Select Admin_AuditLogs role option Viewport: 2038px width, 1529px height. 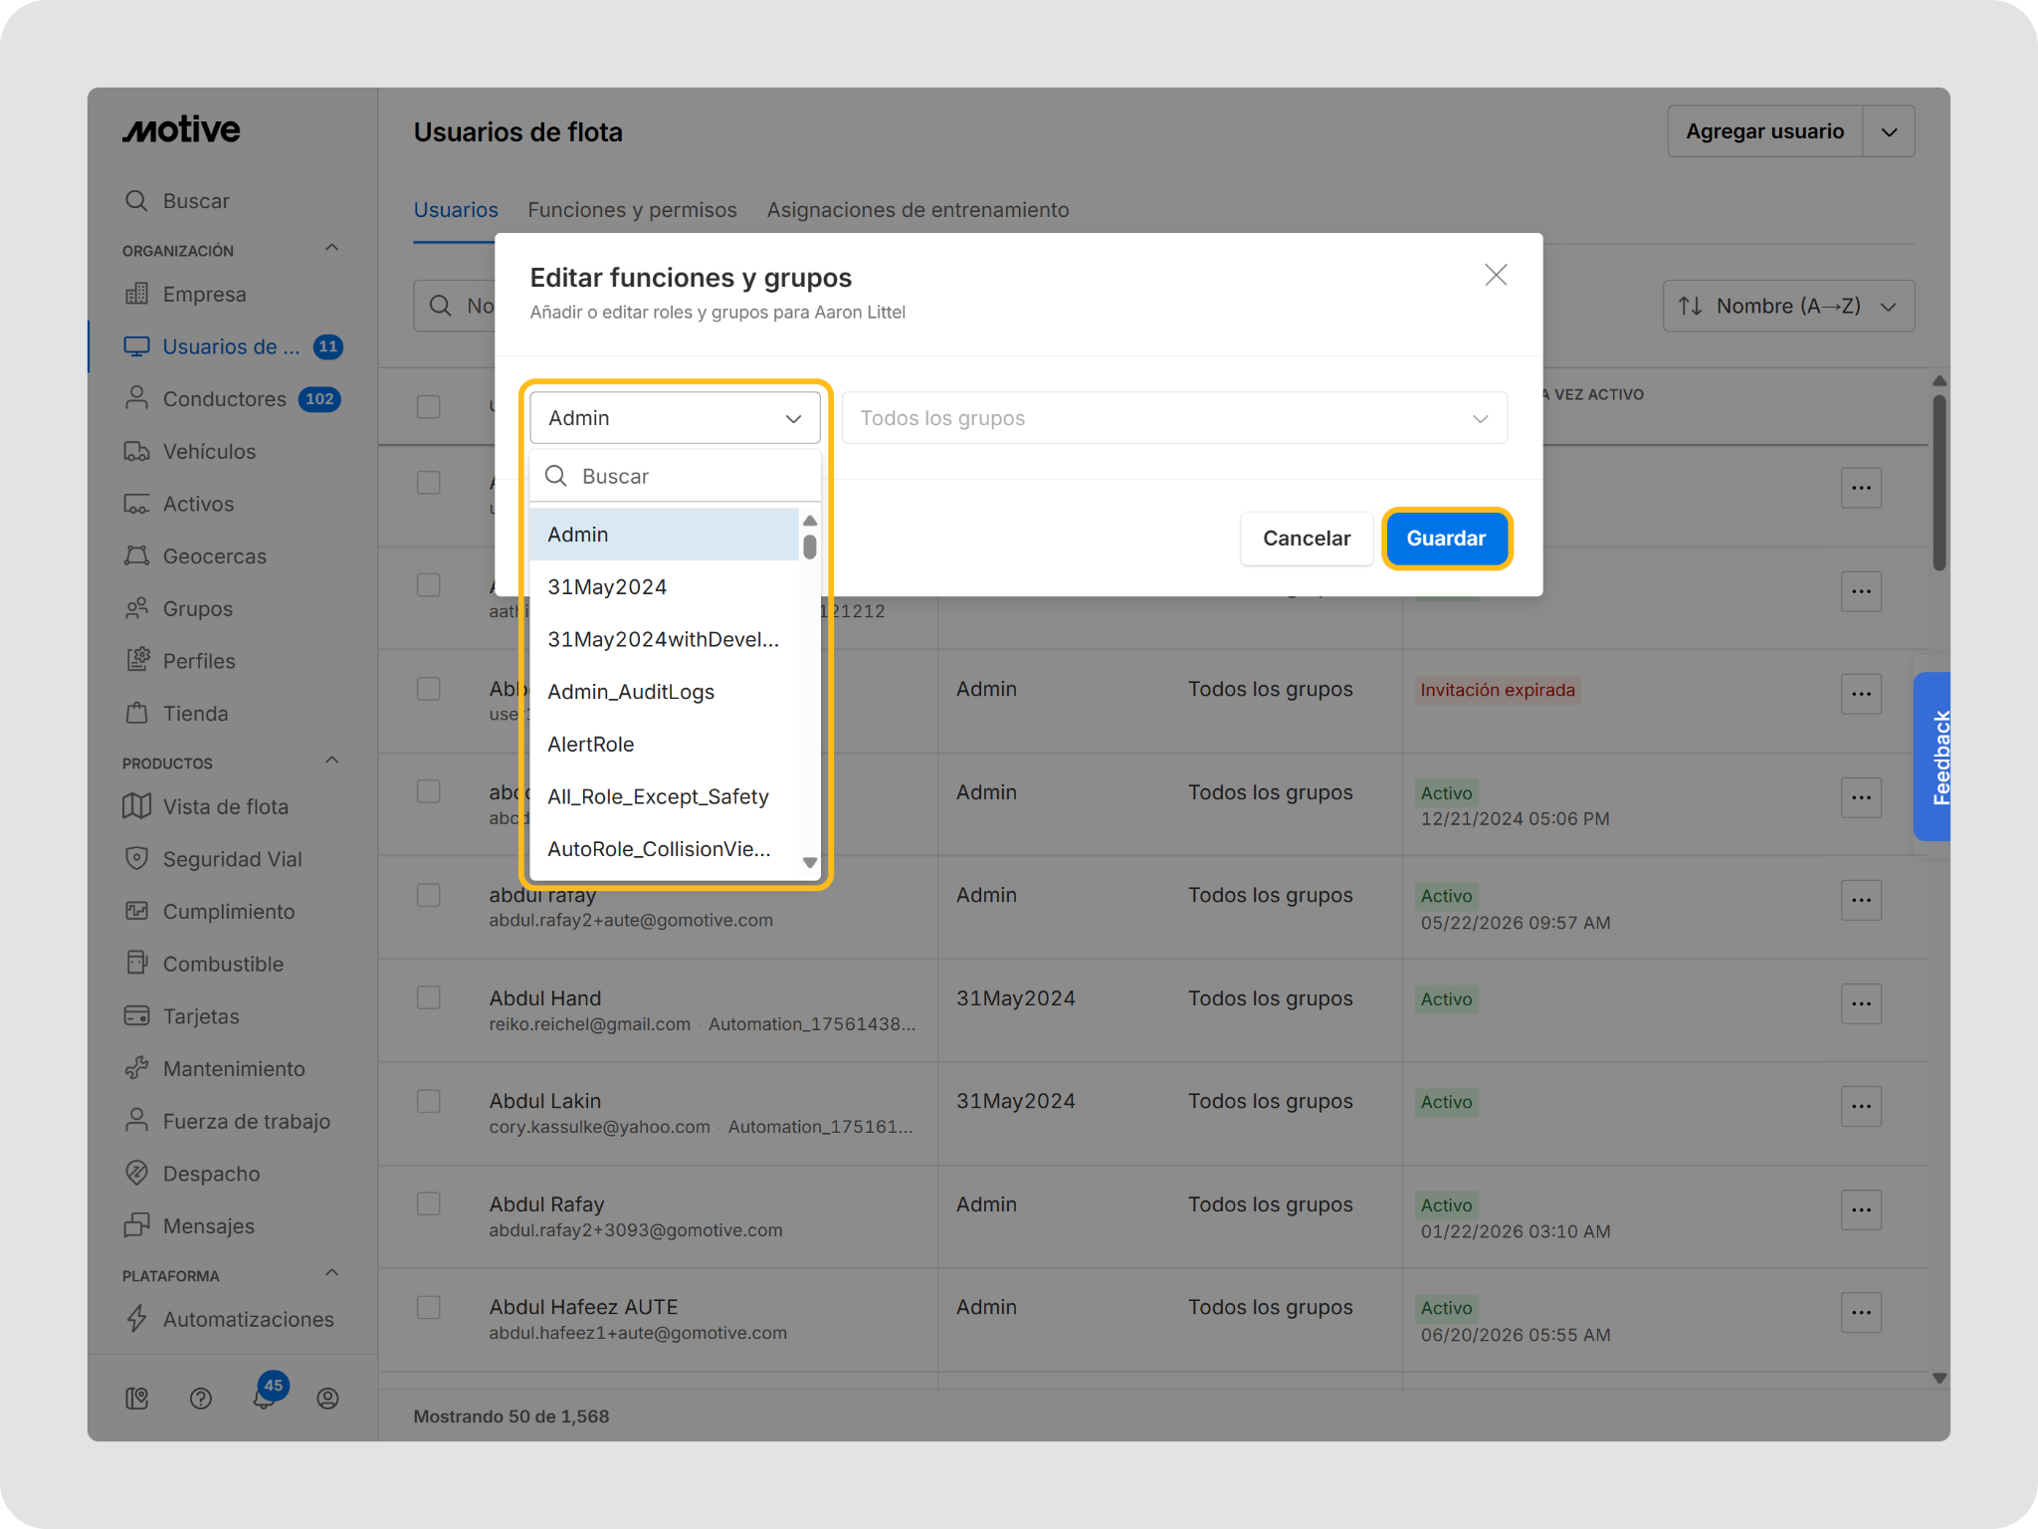665,692
